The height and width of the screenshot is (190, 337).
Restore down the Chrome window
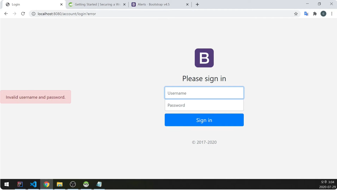click(x=319, y=4)
